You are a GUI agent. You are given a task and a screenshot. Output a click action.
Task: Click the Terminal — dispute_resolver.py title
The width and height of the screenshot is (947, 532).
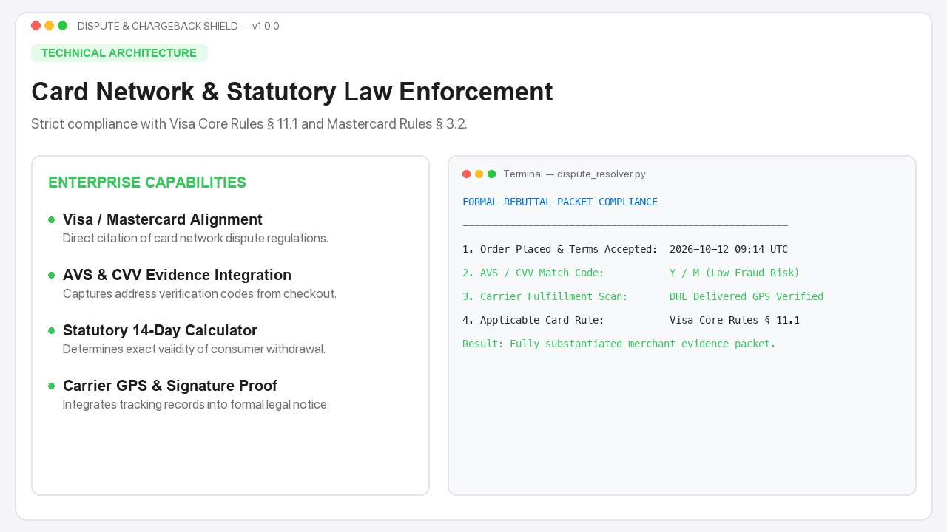pos(574,174)
